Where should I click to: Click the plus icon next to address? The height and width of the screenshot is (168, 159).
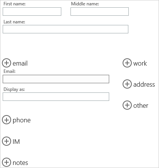point(127,84)
